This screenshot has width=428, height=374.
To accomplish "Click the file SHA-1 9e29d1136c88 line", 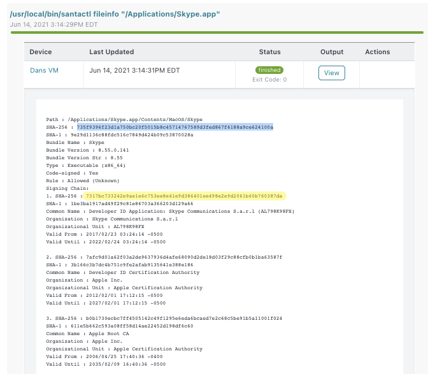I will click(x=120, y=135).
